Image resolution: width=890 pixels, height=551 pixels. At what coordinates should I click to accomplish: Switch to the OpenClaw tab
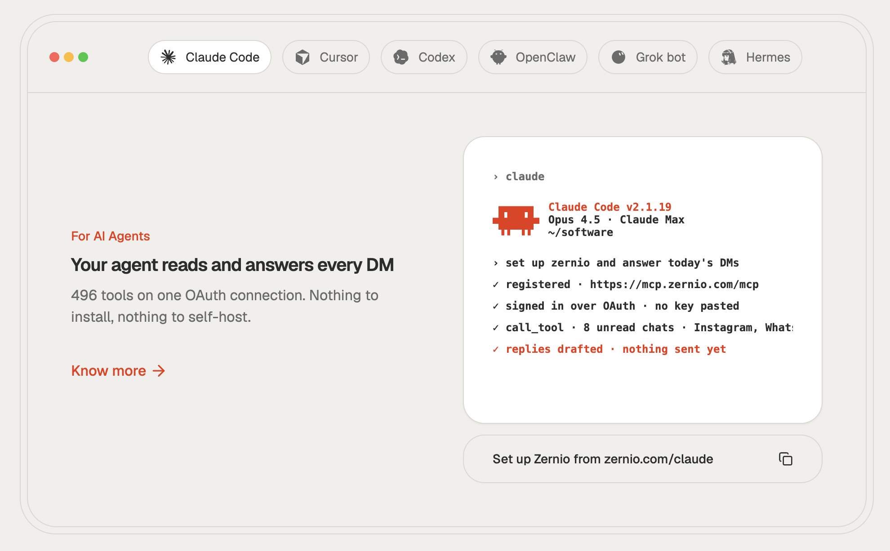[533, 57]
